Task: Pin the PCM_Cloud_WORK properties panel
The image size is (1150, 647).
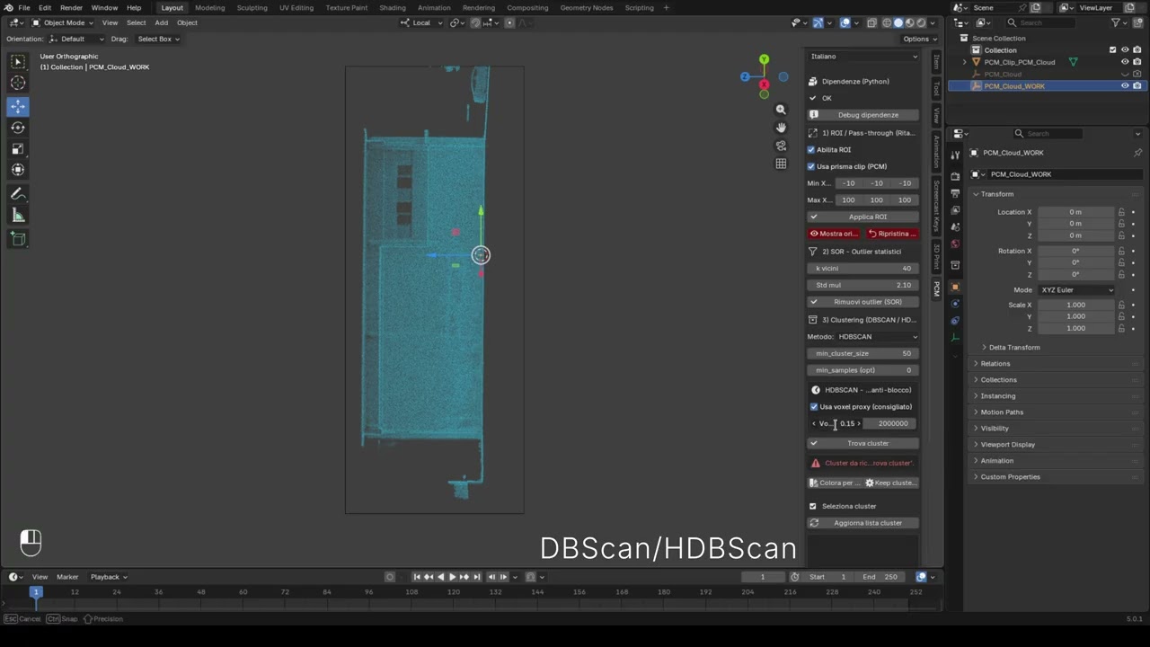Action: click(1137, 153)
